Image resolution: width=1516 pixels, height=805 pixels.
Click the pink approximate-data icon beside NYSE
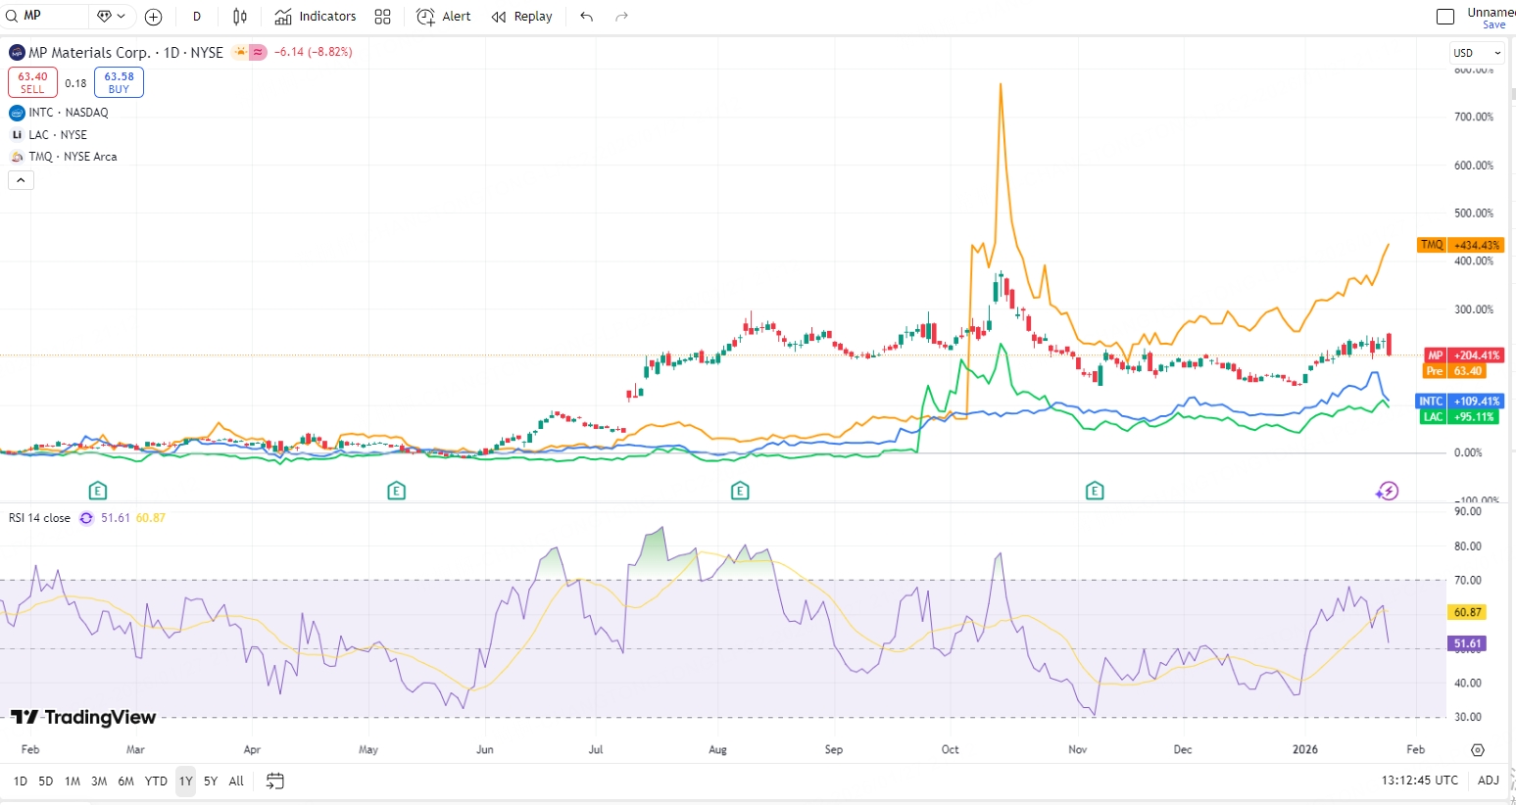(258, 52)
